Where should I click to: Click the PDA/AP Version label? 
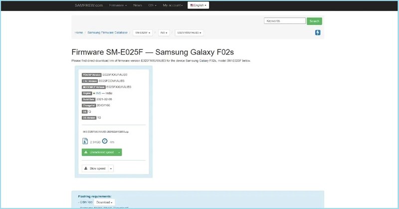[92, 75]
